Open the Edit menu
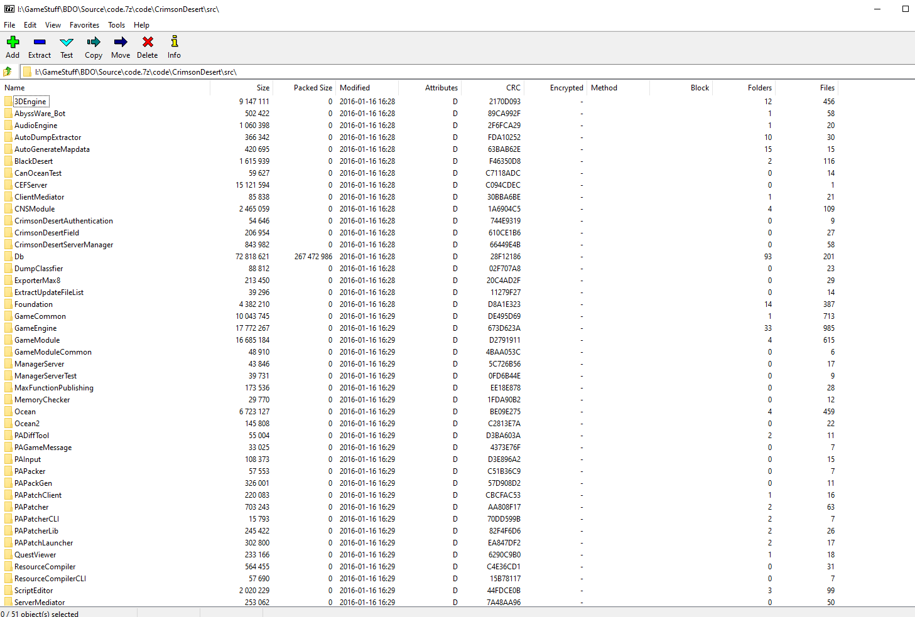 tap(30, 25)
